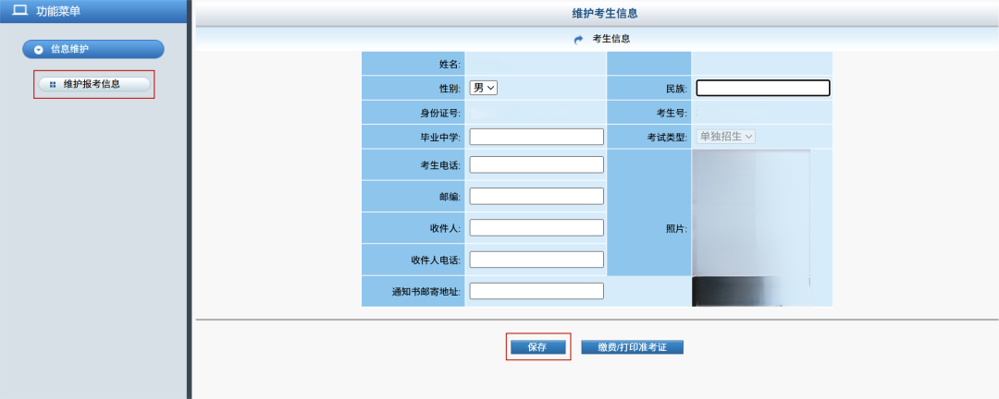Click into the 毕业中学 input box
This screenshot has height=399, width=999.
click(536, 137)
